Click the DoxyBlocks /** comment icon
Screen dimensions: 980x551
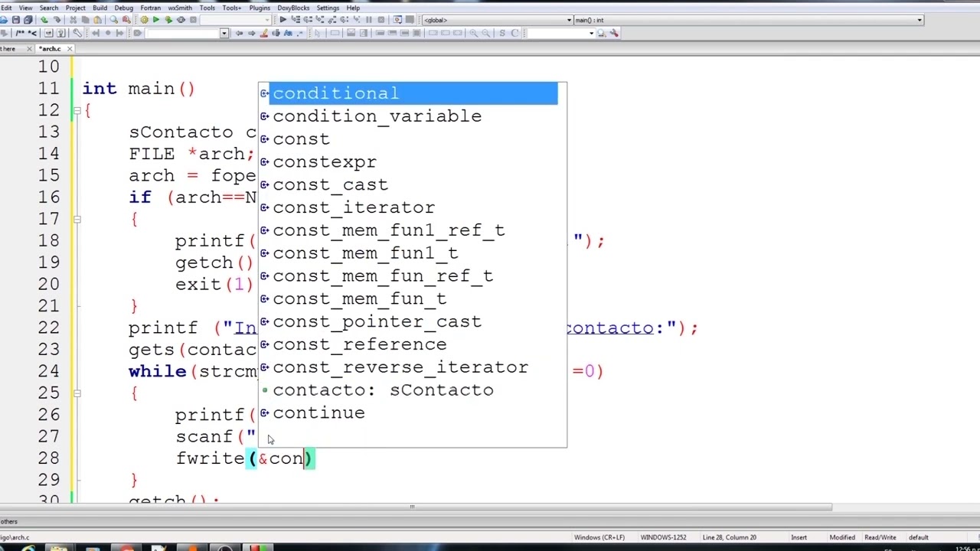pos(20,33)
